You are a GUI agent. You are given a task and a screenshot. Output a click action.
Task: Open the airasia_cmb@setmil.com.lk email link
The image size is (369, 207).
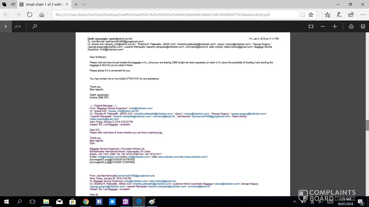pyautogui.click(x=124, y=111)
